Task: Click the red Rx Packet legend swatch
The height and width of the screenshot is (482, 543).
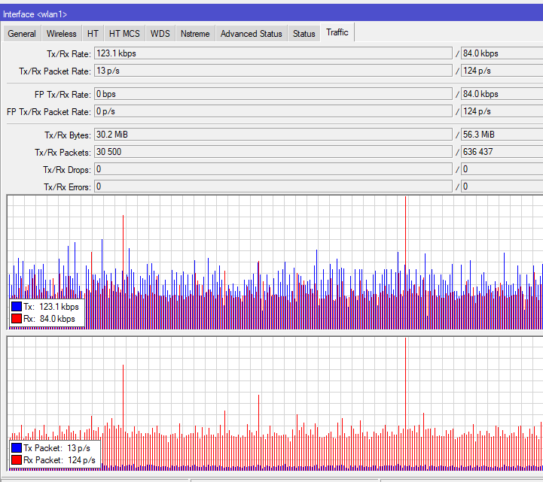Action: 17,459
